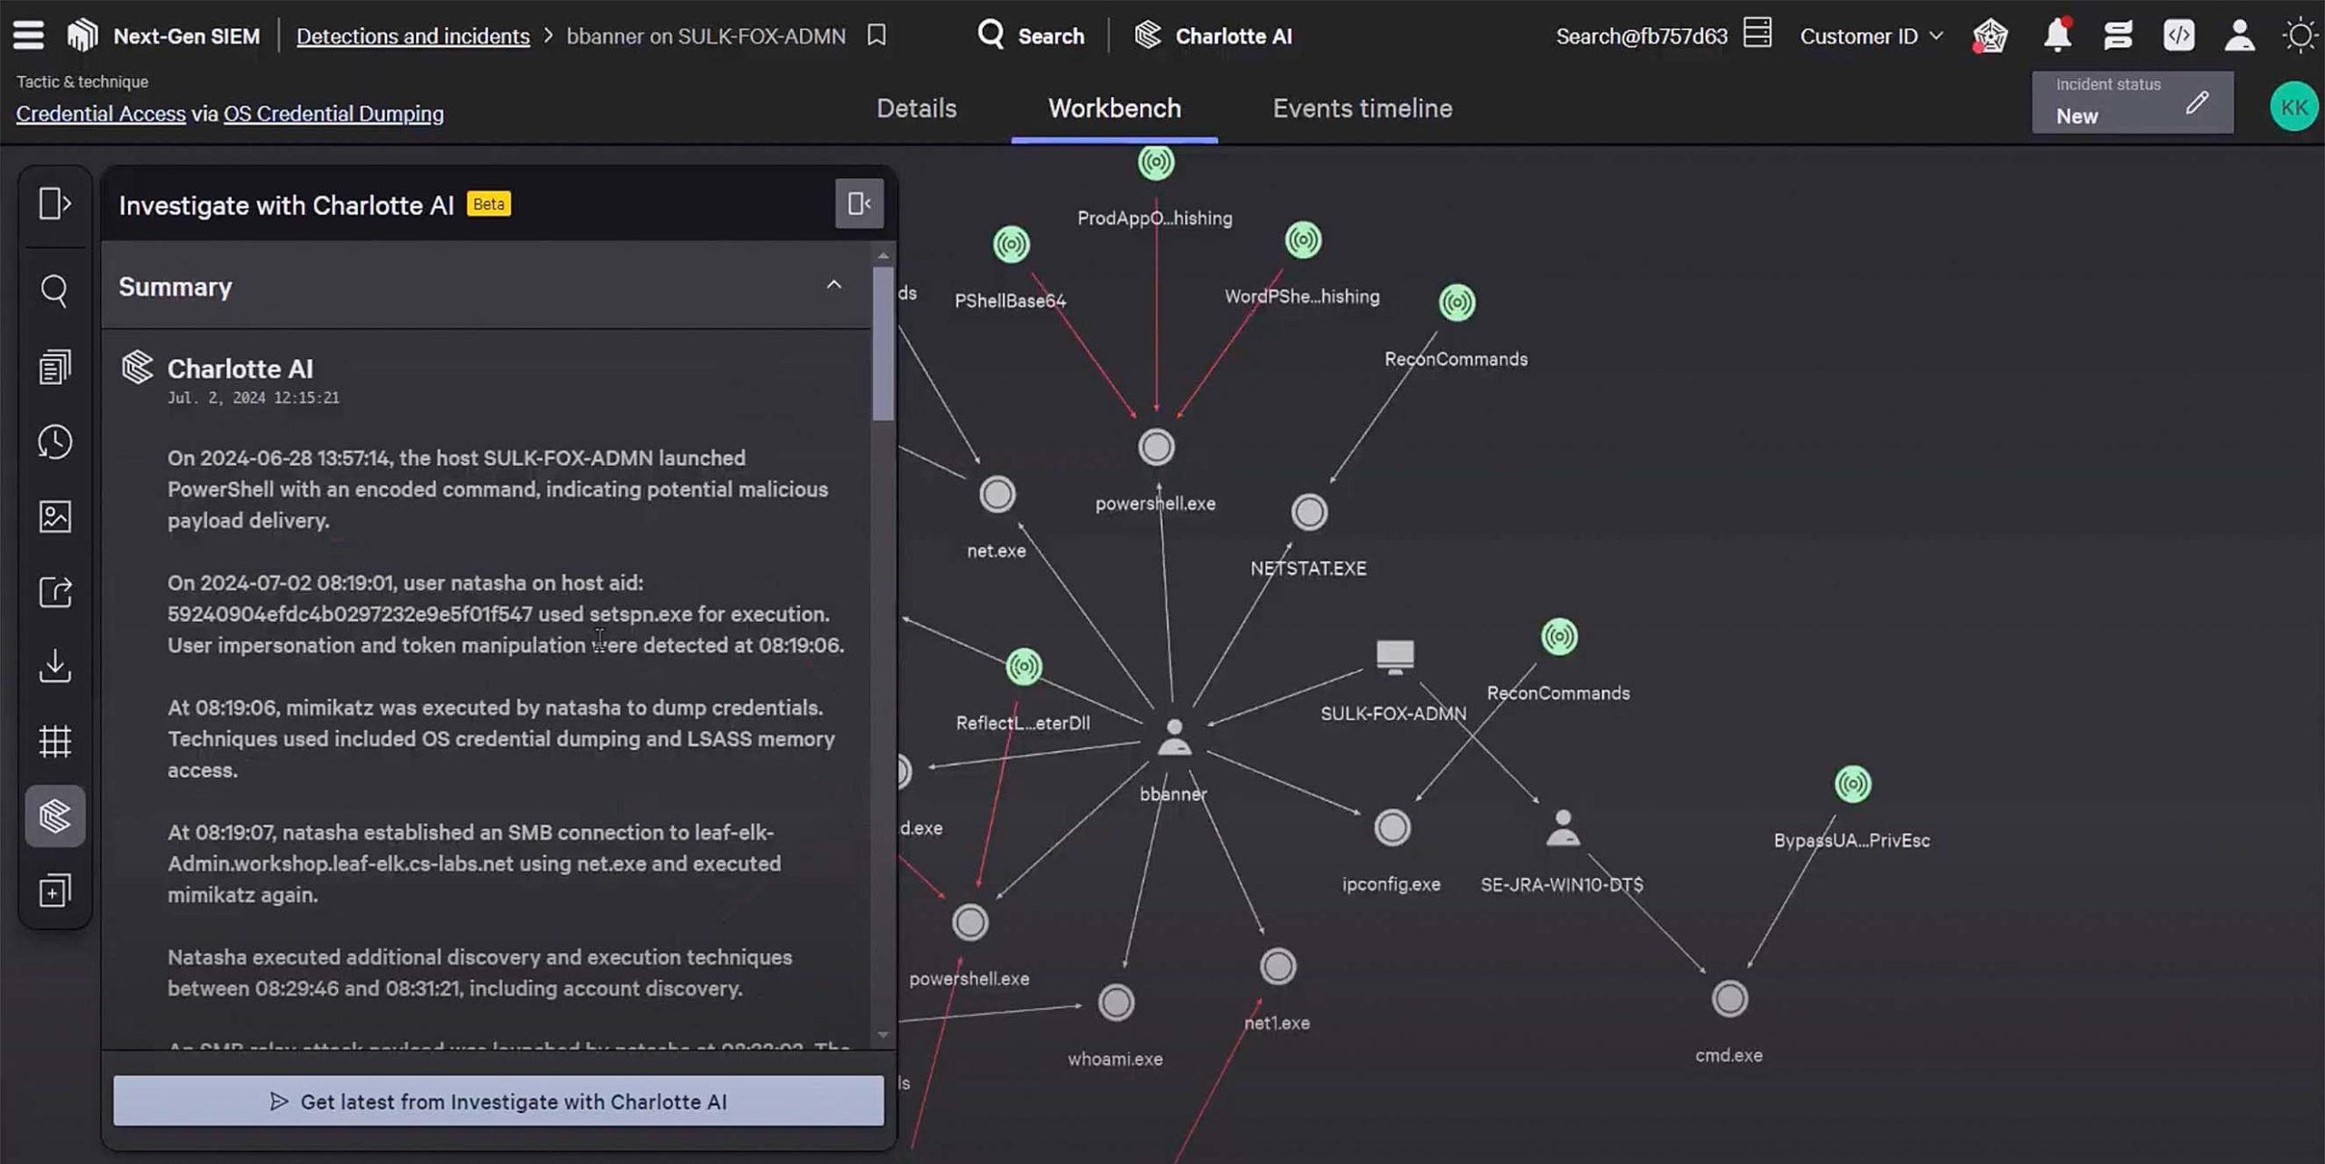Select the ProdAppO...hishing detection node
Viewport: 2325px width, 1164px height.
(1155, 163)
